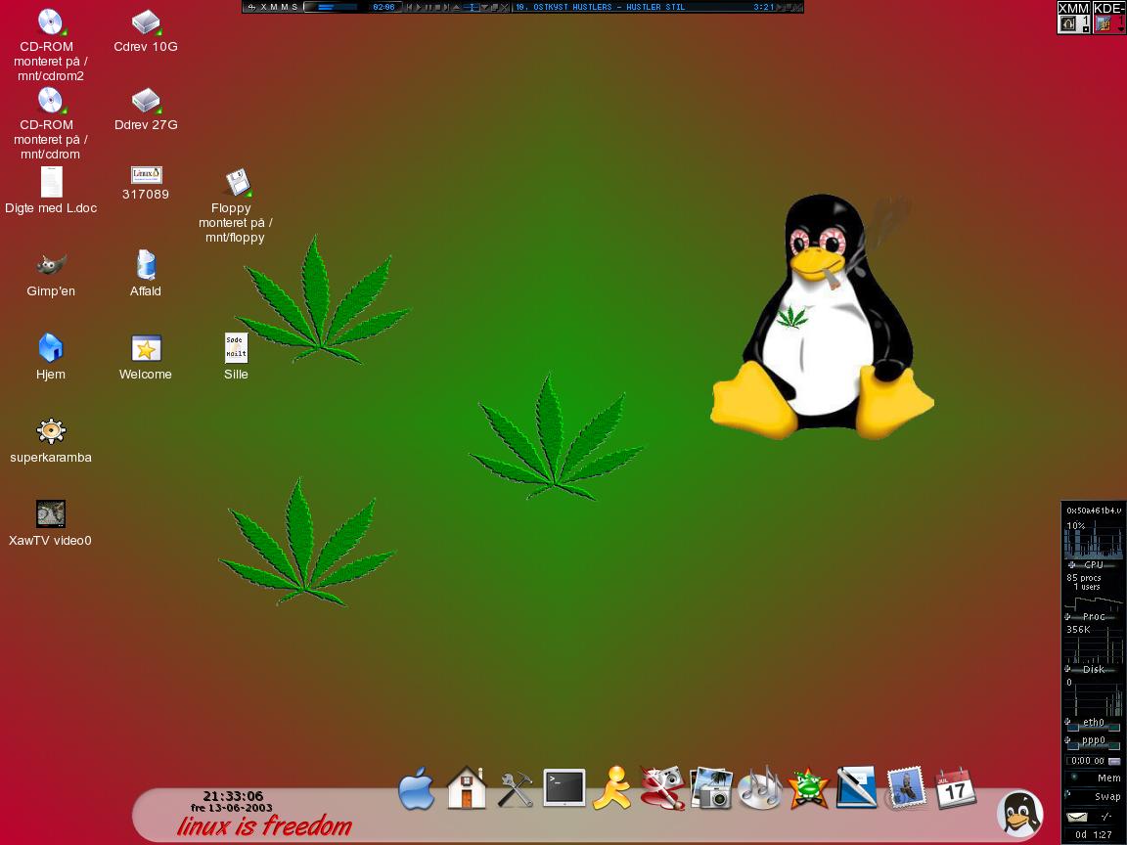1127x845 pixels.
Task: Open the Hjem home folder icon
Action: coord(50,348)
